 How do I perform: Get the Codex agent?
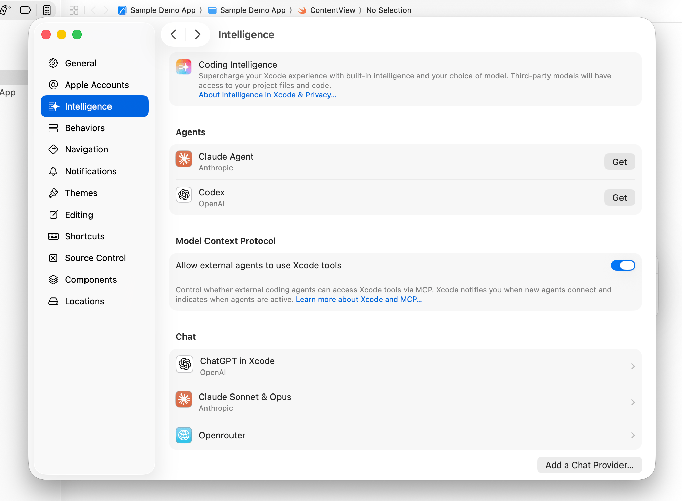coord(619,198)
